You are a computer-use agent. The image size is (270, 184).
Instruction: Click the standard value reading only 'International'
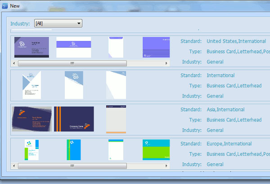click(220, 76)
